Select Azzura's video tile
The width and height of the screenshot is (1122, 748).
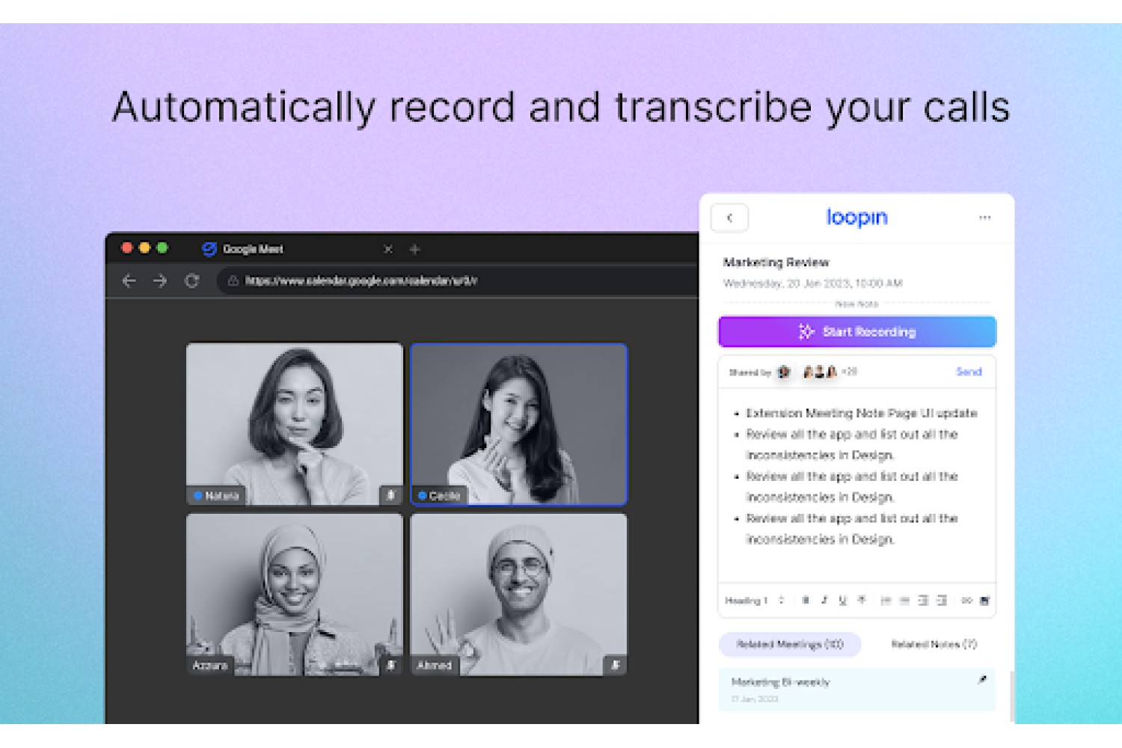(x=294, y=595)
